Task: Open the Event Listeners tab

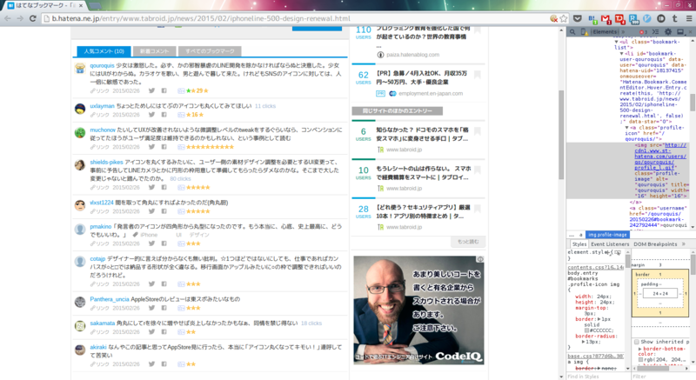Action: point(610,243)
